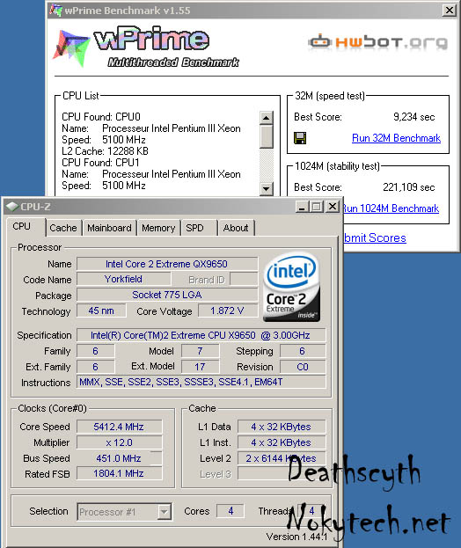
Task: Close the wPrime Benchmark window
Action: click(449, 11)
